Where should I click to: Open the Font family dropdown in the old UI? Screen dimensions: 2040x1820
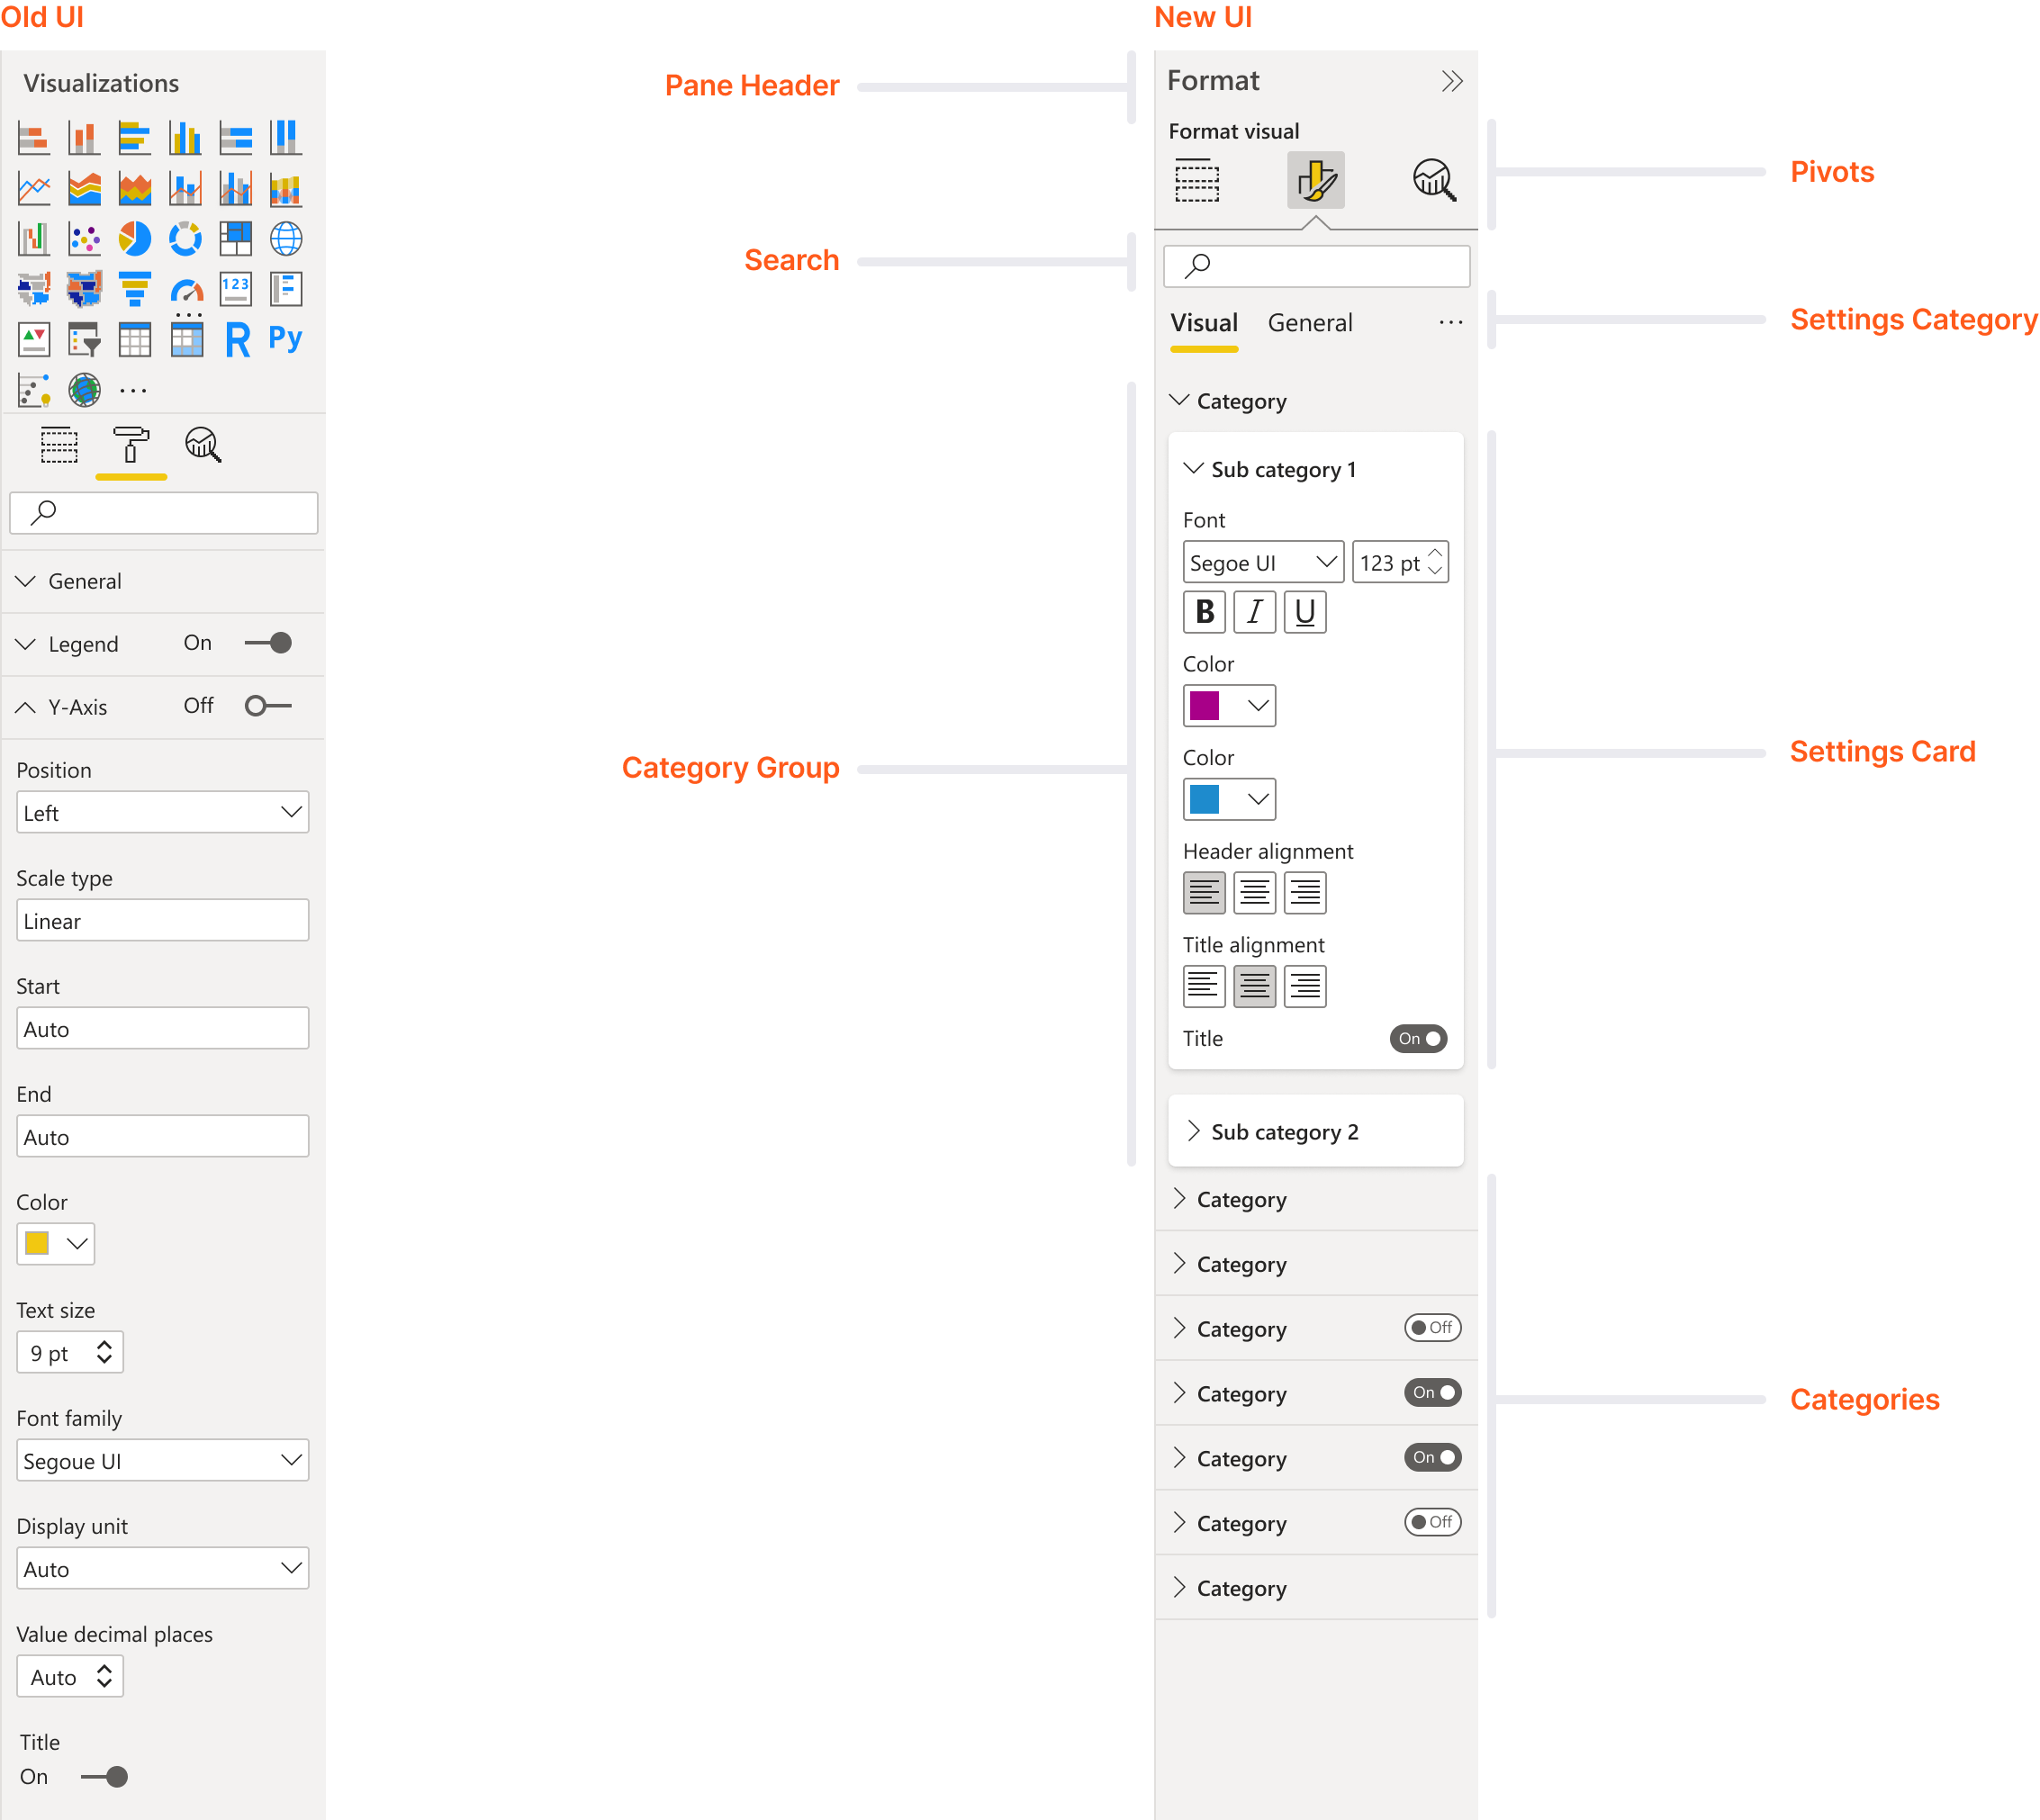(x=162, y=1460)
